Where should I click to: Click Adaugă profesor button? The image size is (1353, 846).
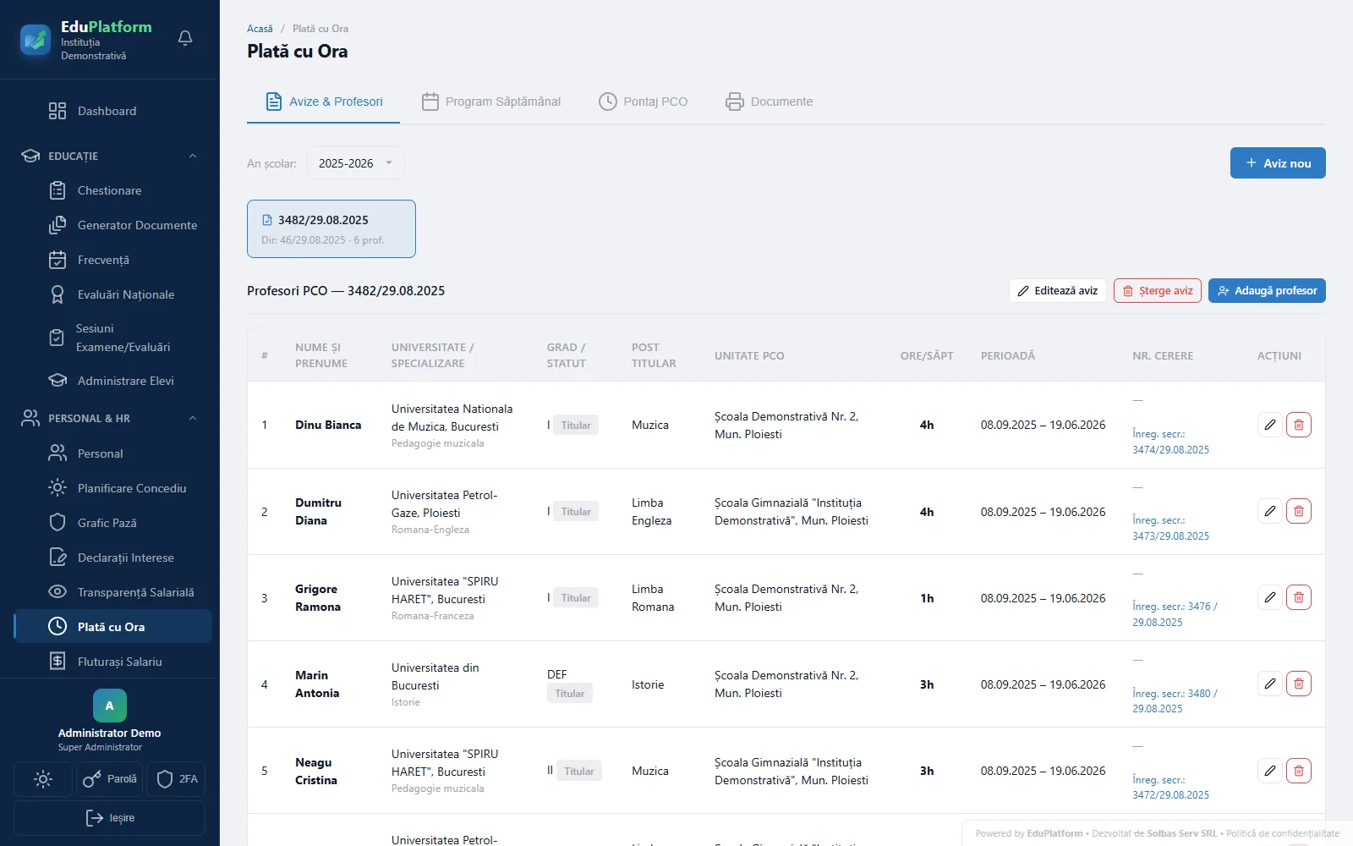pos(1267,290)
